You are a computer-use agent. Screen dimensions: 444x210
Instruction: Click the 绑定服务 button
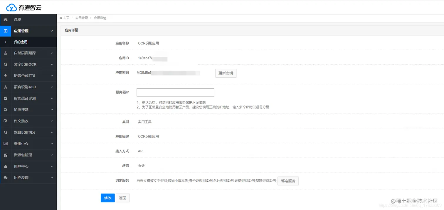[288, 181]
